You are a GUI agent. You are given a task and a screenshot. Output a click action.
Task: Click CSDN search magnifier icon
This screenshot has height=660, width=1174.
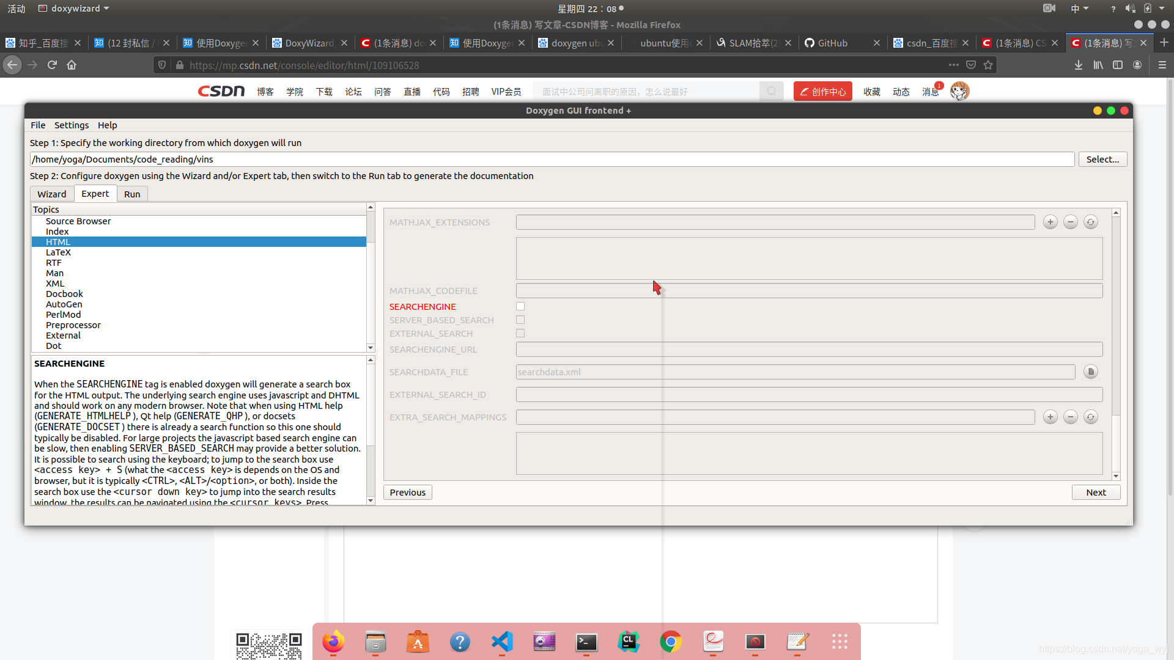(x=772, y=91)
